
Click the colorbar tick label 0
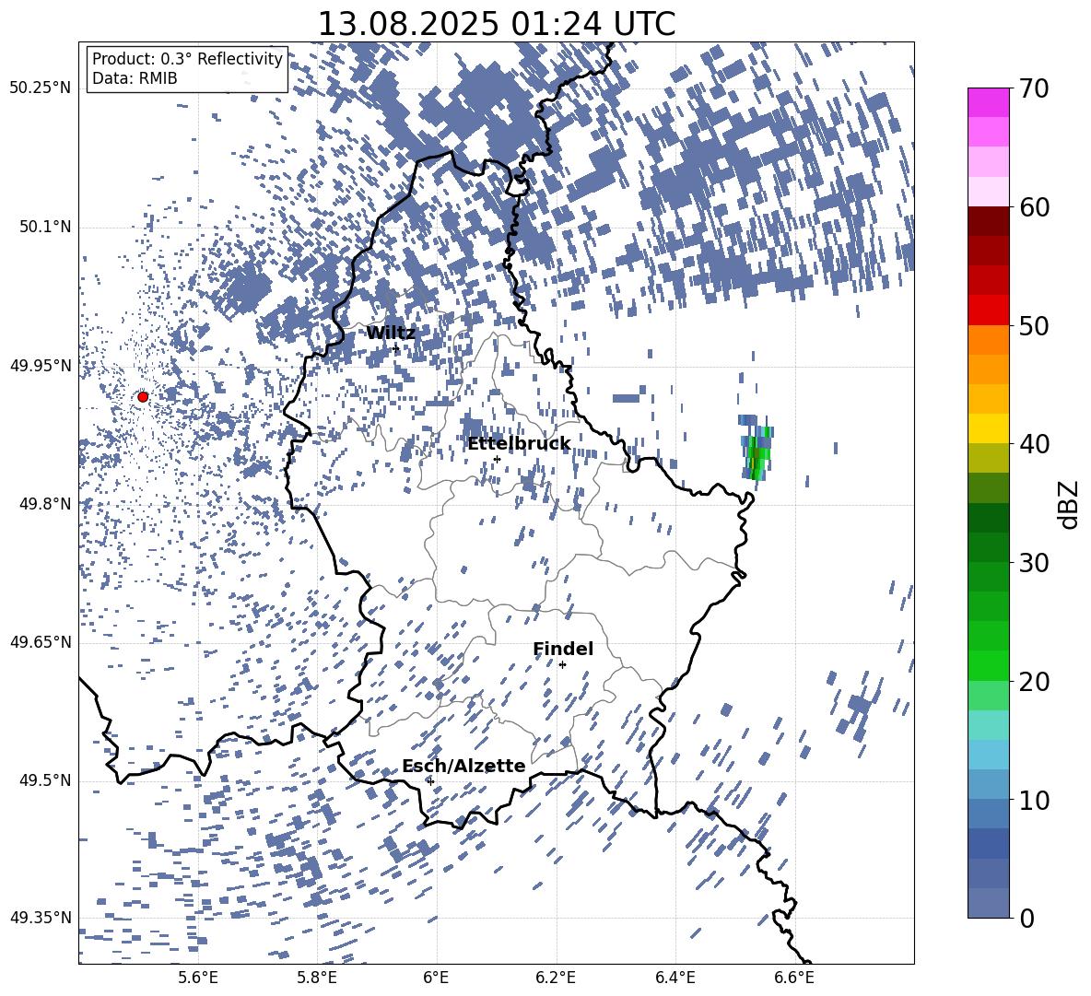click(1026, 918)
